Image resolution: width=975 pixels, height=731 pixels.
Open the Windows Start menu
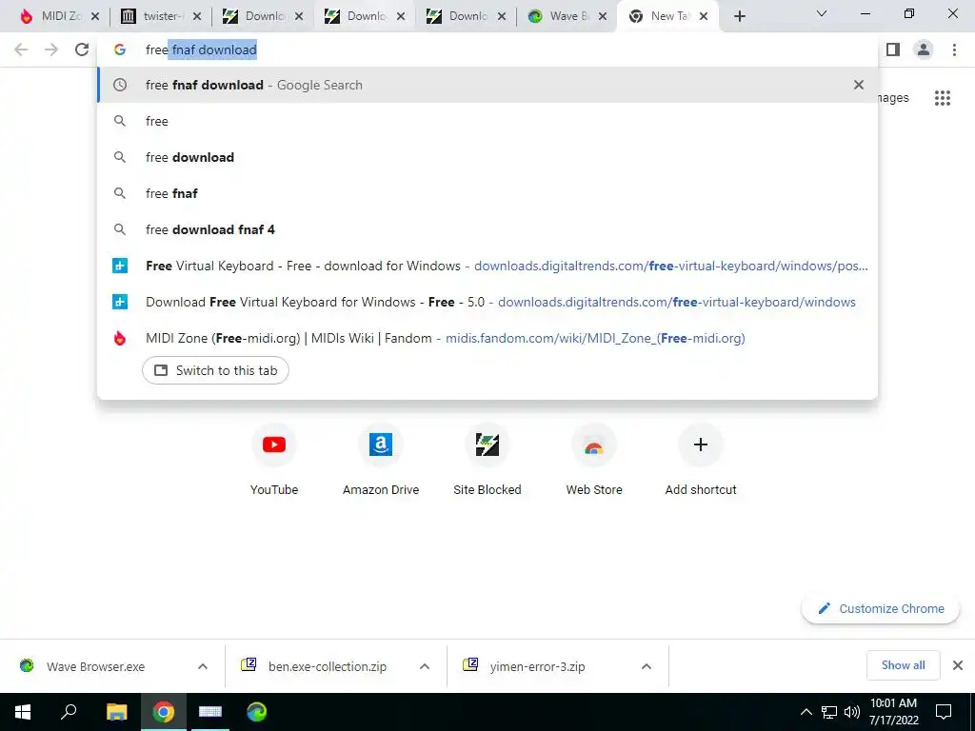pyautogui.click(x=23, y=712)
